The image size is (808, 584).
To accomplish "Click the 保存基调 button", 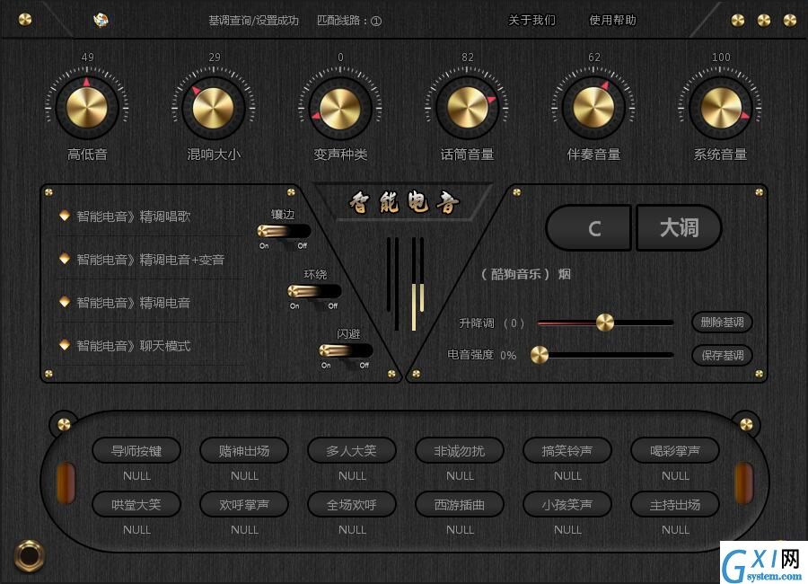I will pyautogui.click(x=722, y=355).
